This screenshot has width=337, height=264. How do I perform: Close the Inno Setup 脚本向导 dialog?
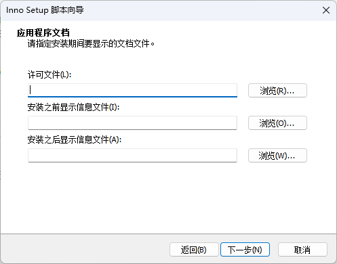click(x=326, y=10)
